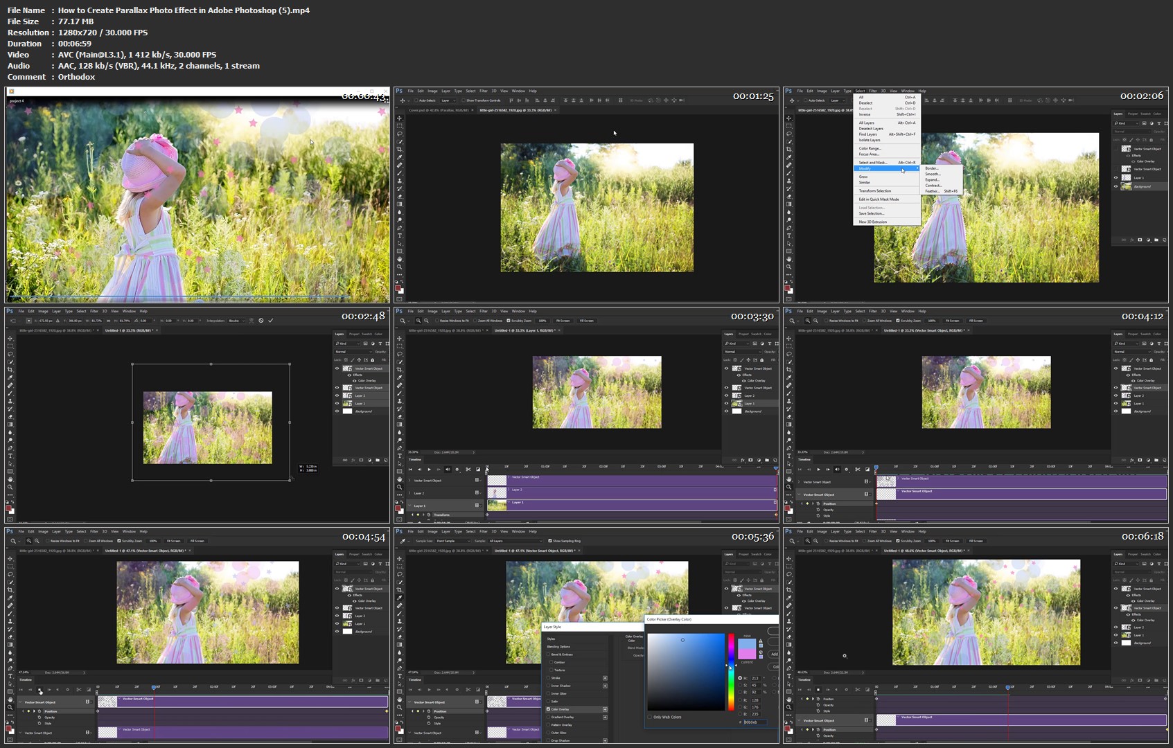Click the fx layer style icon in 00:02:06 frame
Screen dimensions: 1173x748
(1131, 240)
